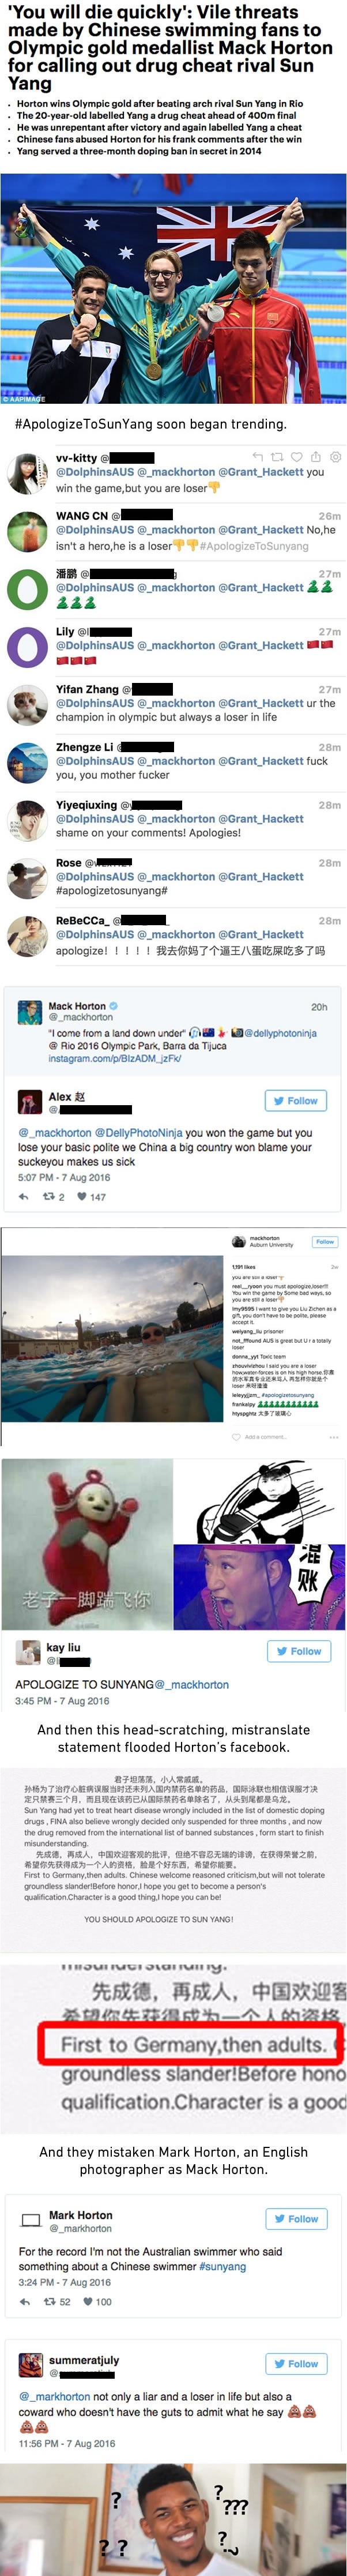Select the share icon on vv-kitty's tweet

pyautogui.click(x=316, y=456)
